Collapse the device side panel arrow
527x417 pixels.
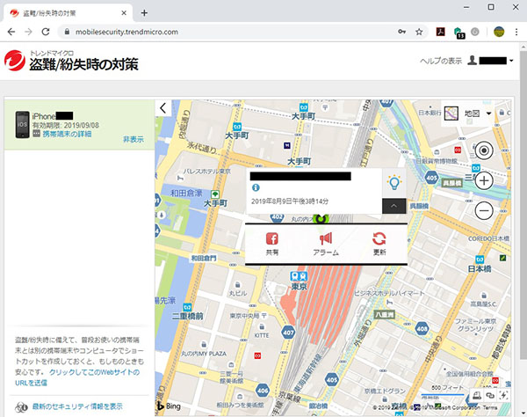[x=163, y=108]
